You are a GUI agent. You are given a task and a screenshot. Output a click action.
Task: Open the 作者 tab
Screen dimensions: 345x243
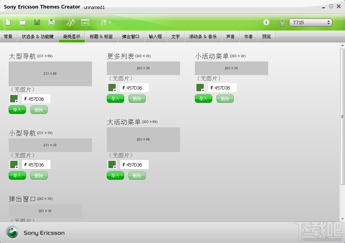(249, 37)
